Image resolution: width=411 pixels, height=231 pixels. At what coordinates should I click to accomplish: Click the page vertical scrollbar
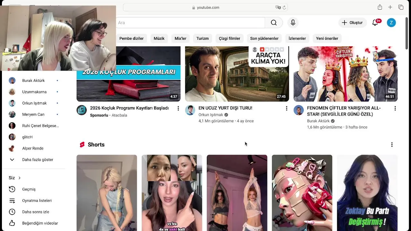407,33
